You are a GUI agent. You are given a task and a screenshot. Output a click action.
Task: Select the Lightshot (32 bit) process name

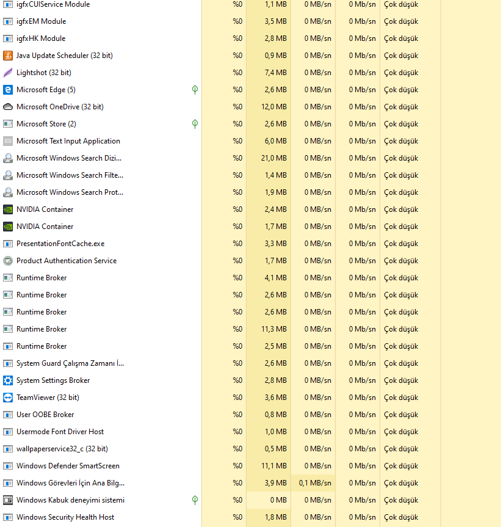coord(44,73)
